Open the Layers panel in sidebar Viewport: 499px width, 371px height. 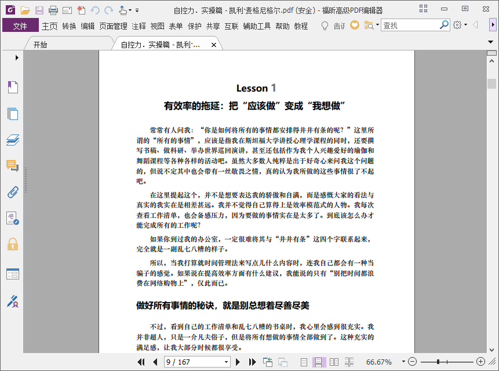pos(13,140)
